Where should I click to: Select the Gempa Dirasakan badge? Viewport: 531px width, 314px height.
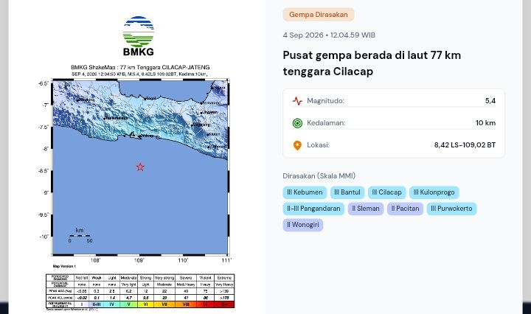tap(319, 15)
